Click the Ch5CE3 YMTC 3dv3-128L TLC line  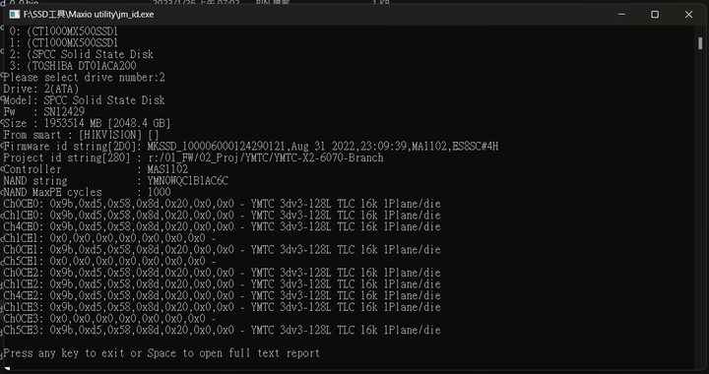(222, 330)
